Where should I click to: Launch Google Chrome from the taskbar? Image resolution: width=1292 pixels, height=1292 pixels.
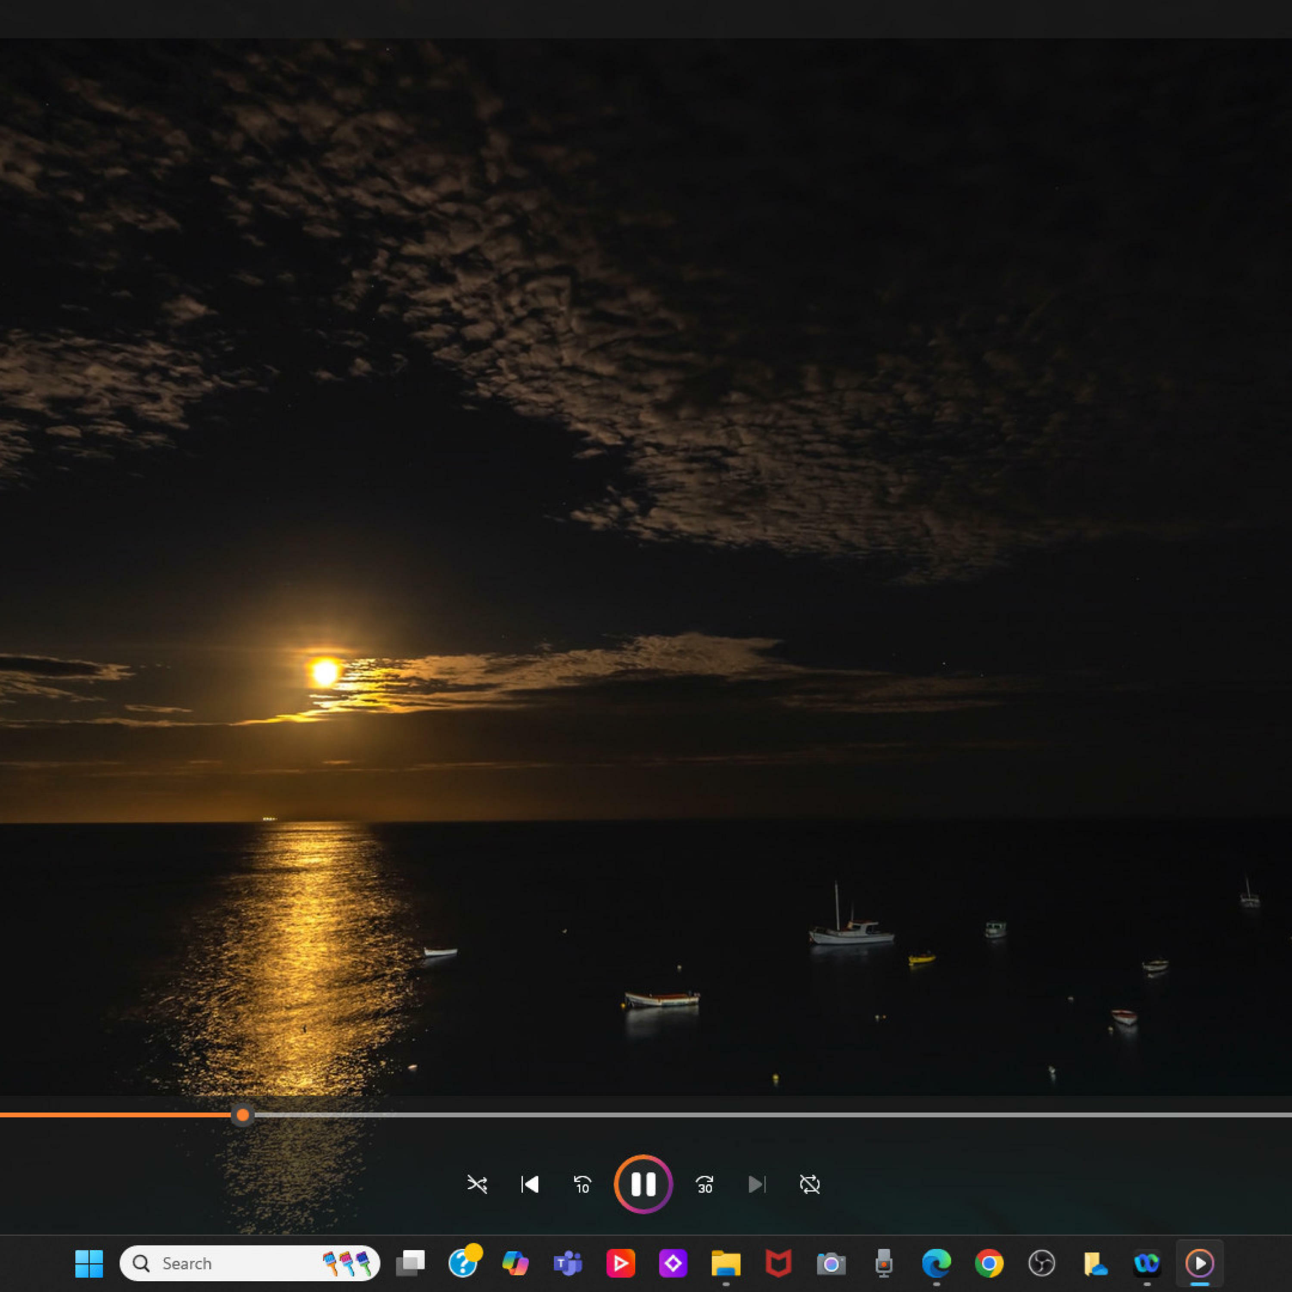tap(988, 1263)
